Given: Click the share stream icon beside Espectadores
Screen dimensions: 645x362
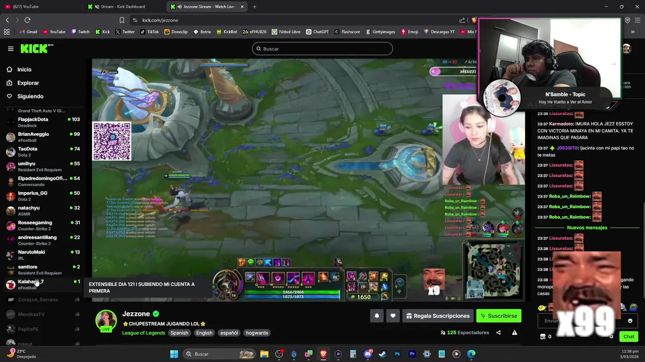Looking at the screenshot, I should pos(498,332).
